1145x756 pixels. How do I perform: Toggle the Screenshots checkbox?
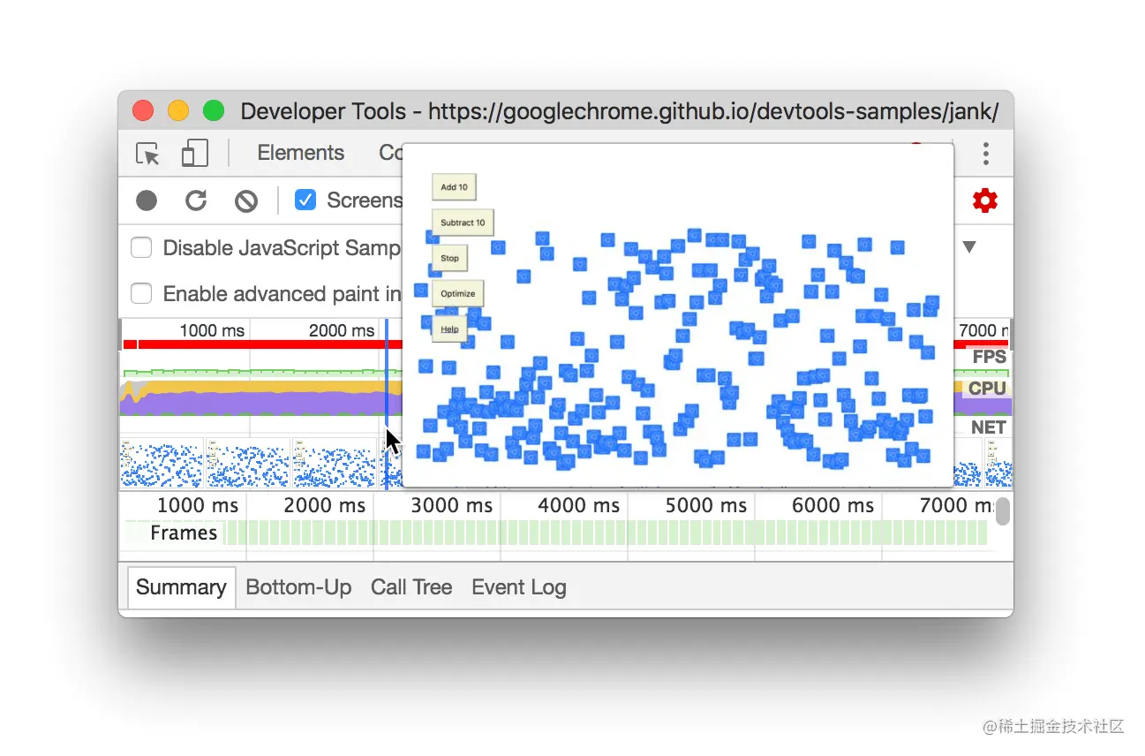coord(305,200)
